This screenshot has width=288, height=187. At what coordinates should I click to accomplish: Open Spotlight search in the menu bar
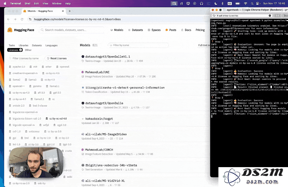point(252,4)
